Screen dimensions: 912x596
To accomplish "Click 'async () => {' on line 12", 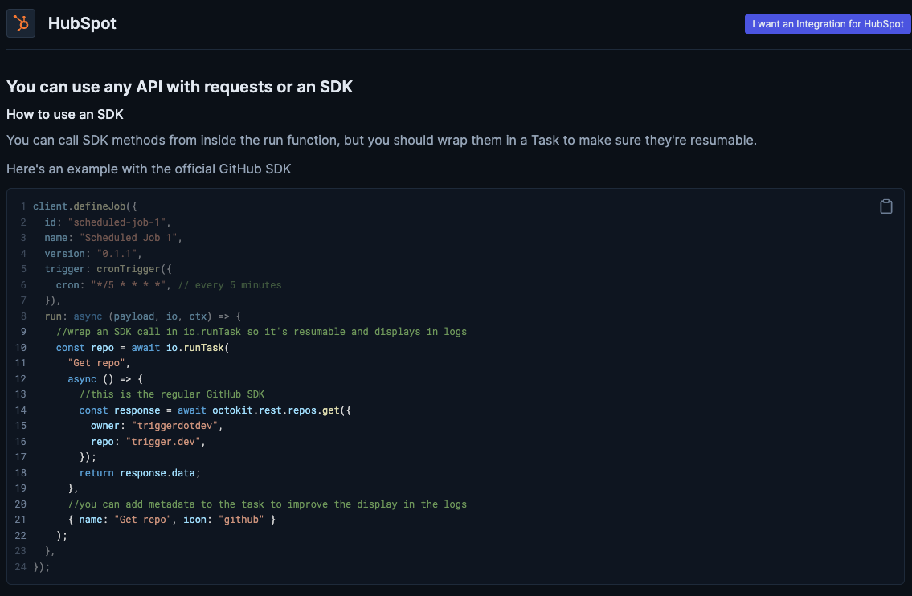I will pyautogui.click(x=105, y=379).
